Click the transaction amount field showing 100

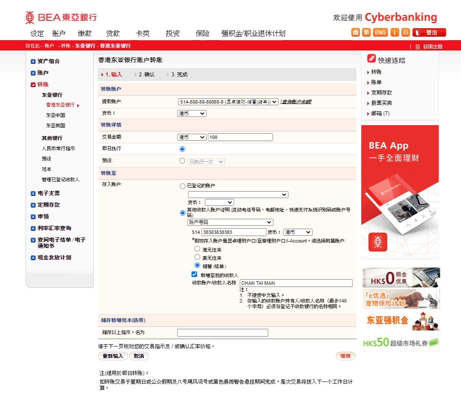tap(240, 137)
